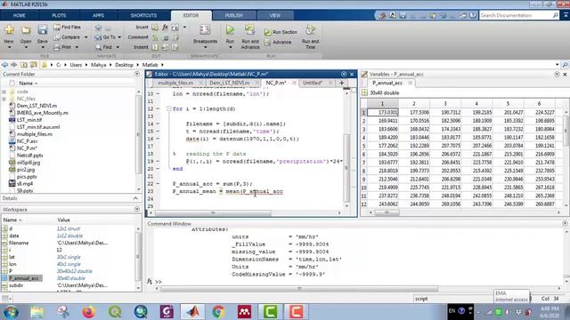Click the New file icon

9,29
